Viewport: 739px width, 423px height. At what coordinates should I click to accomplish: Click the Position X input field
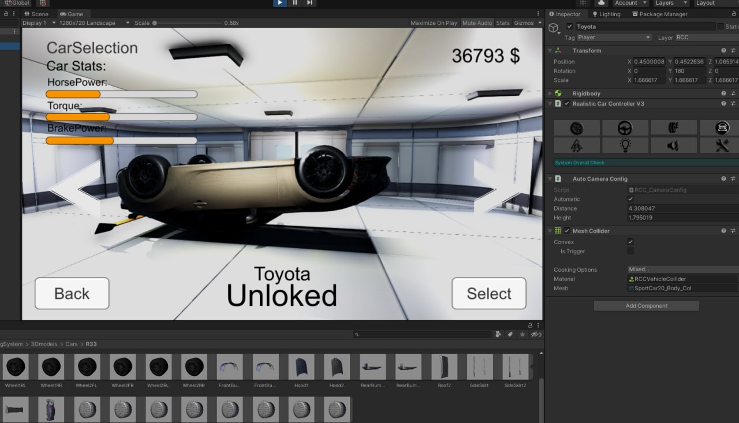(x=649, y=62)
